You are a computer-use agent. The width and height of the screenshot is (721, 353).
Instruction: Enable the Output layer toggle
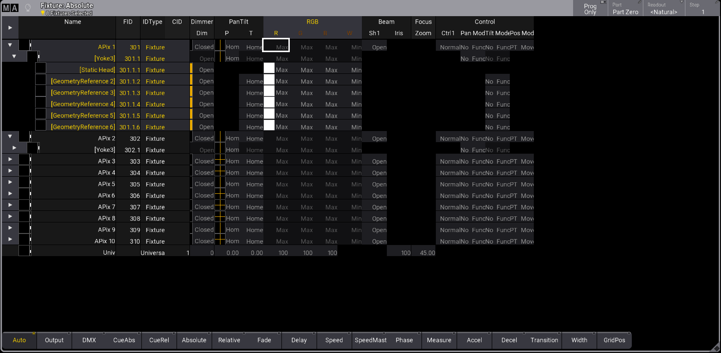(x=55, y=340)
